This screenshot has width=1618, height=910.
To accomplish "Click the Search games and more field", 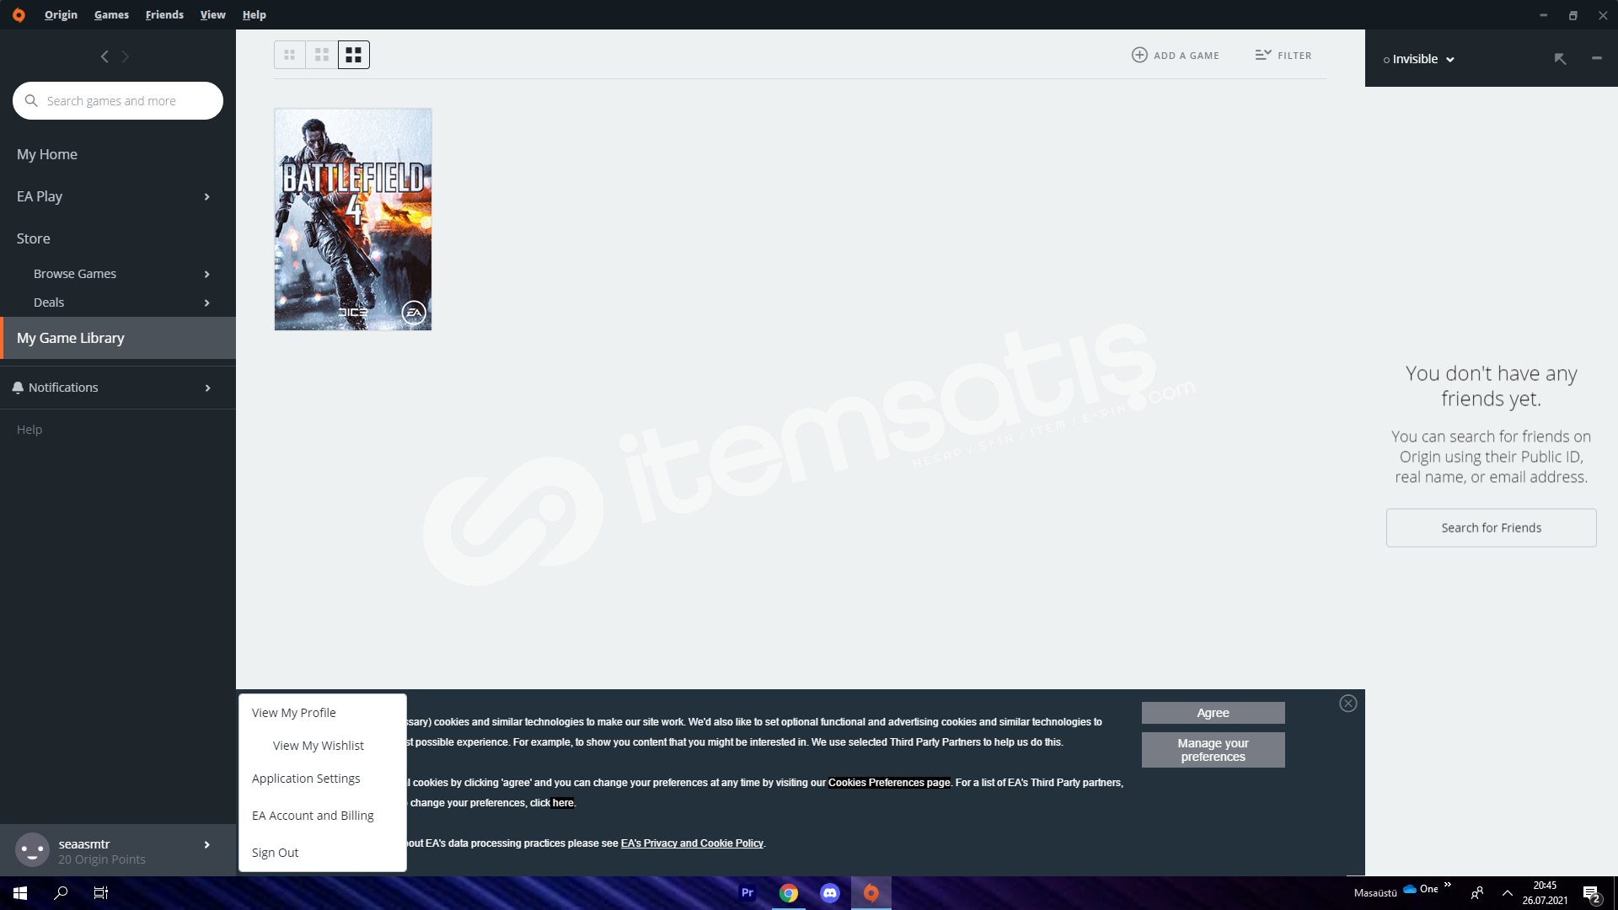I will [118, 100].
